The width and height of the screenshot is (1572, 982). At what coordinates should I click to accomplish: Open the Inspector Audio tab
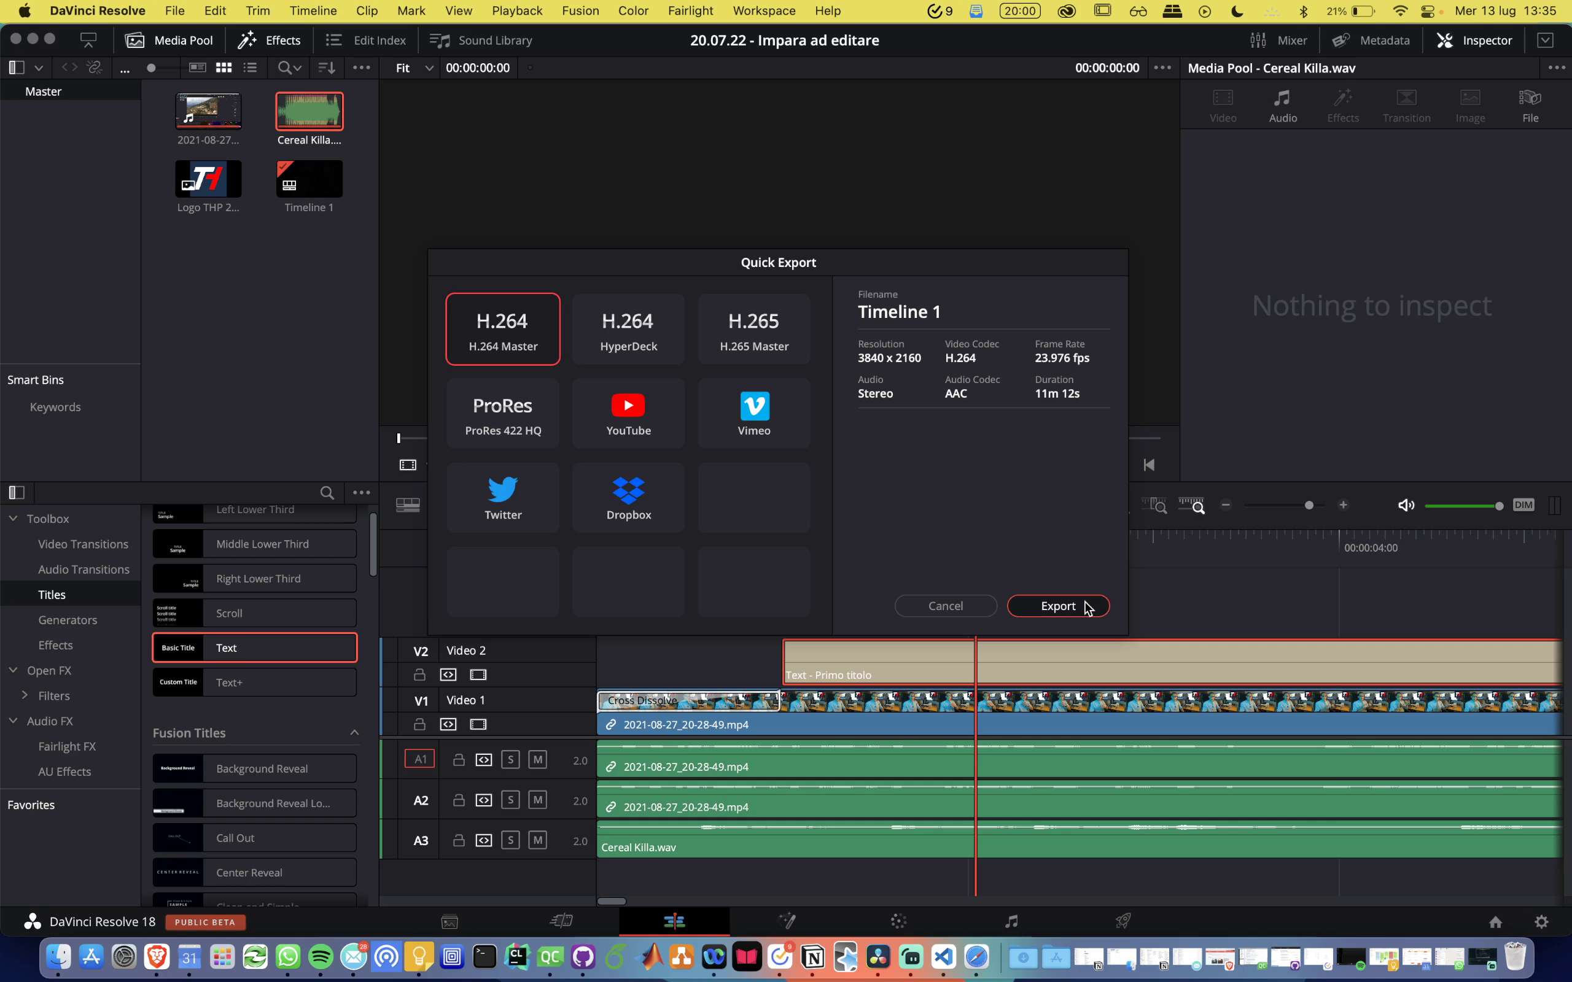[x=1283, y=106]
